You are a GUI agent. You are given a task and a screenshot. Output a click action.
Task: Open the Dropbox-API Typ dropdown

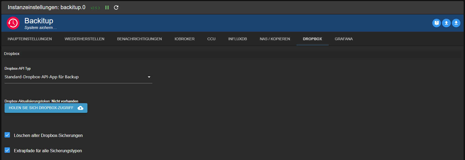[x=78, y=77]
